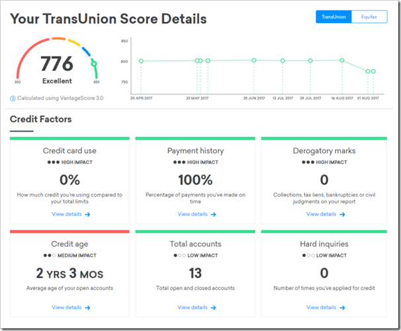The image size is (401, 331).
Task: Select the 13 JUL 2017 chart data point
Action: (283, 61)
